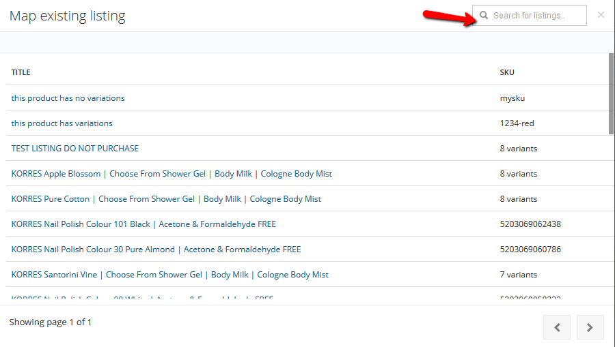Select 'this product has variations' listing
This screenshot has width=615, height=347.
(x=61, y=123)
